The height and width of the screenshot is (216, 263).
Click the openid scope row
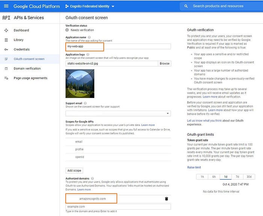(118, 157)
